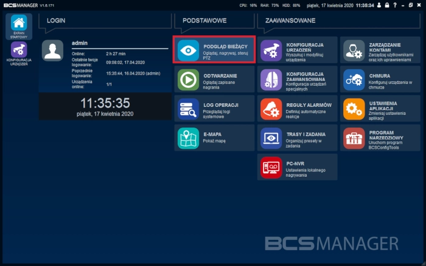Click the Trasy i Zadania monitor icon
This screenshot has height=266, width=426.
271,138
